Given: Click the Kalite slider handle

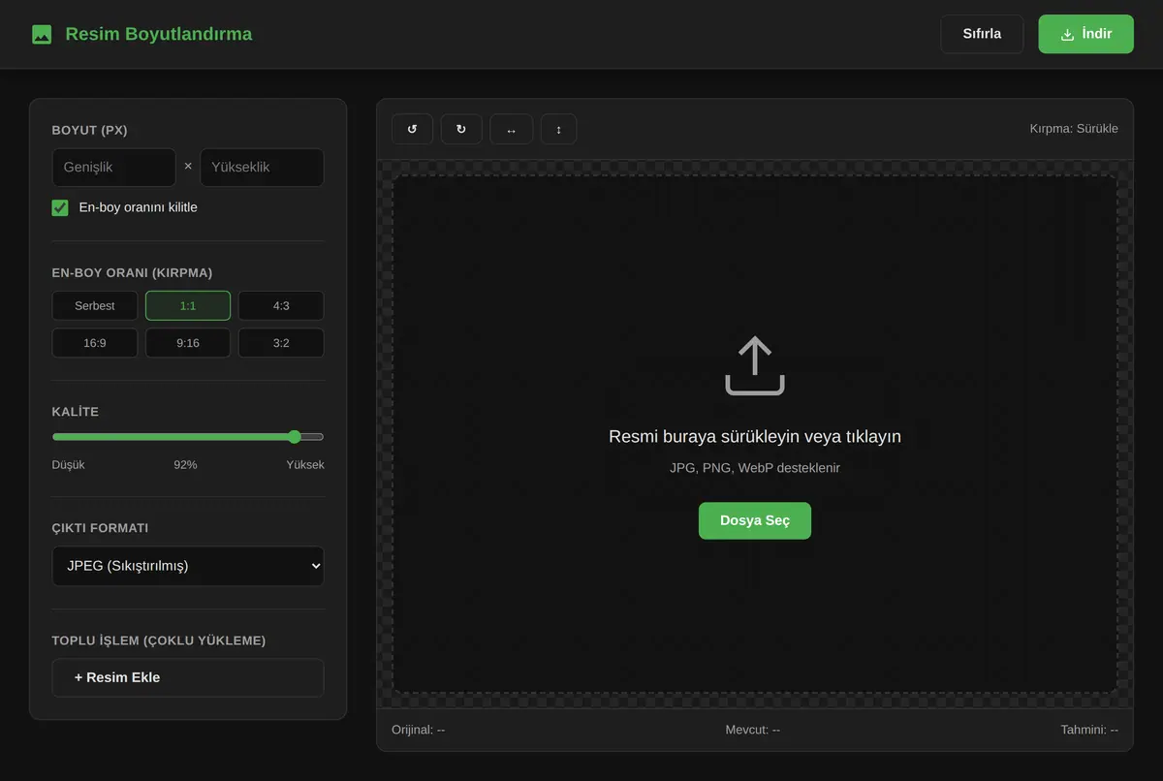Looking at the screenshot, I should pyautogui.click(x=295, y=437).
